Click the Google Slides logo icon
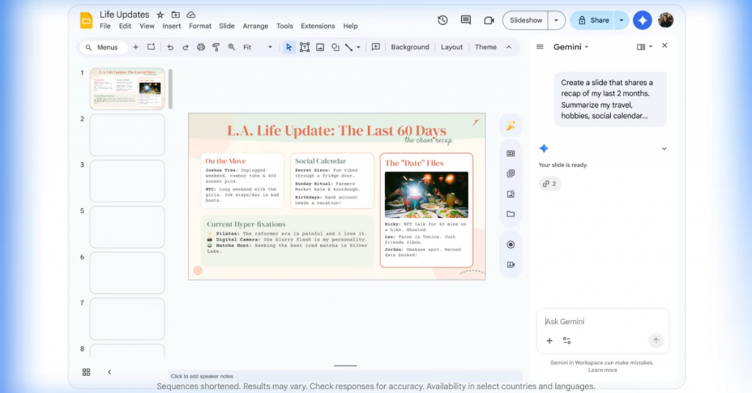Viewport: 752px width, 393px height. click(87, 20)
